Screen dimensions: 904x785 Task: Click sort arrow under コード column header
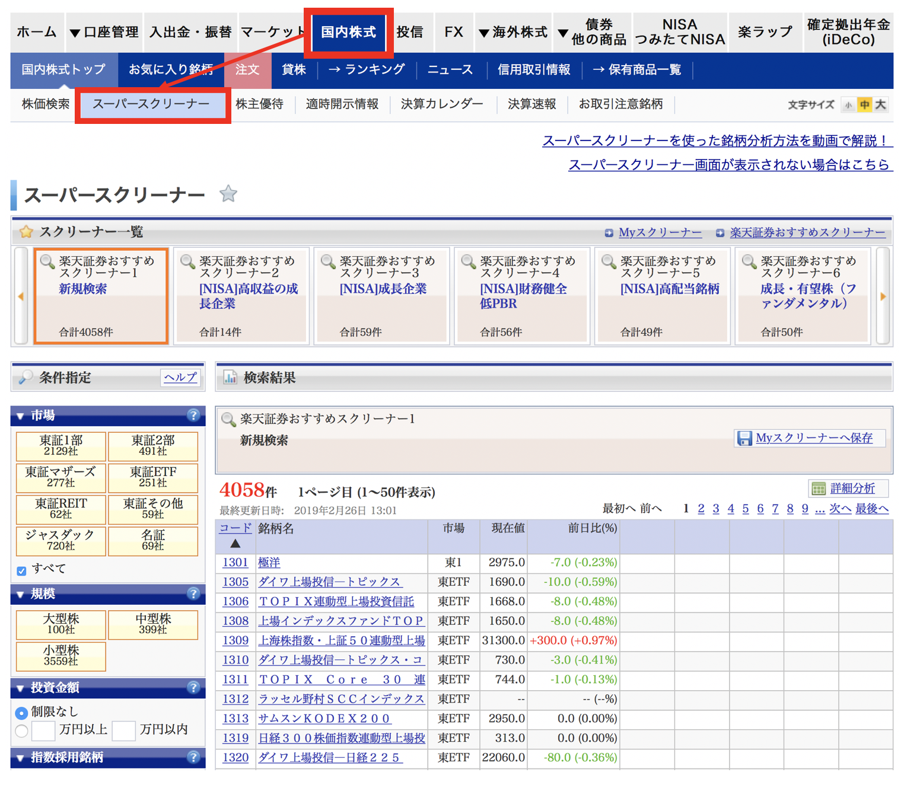click(235, 543)
